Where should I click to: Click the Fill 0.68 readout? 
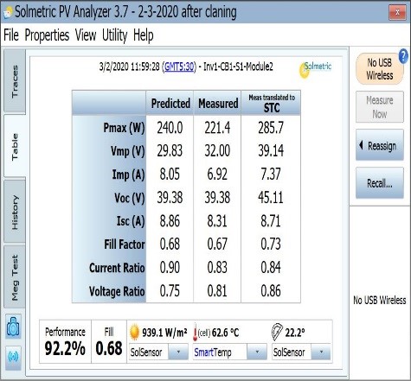(109, 341)
